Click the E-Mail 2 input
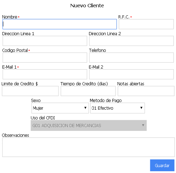 tap(131, 74)
